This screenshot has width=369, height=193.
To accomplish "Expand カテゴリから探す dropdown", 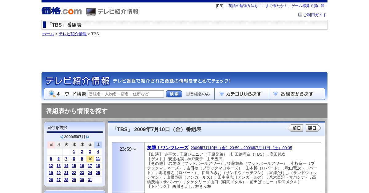I will (x=242, y=94).
